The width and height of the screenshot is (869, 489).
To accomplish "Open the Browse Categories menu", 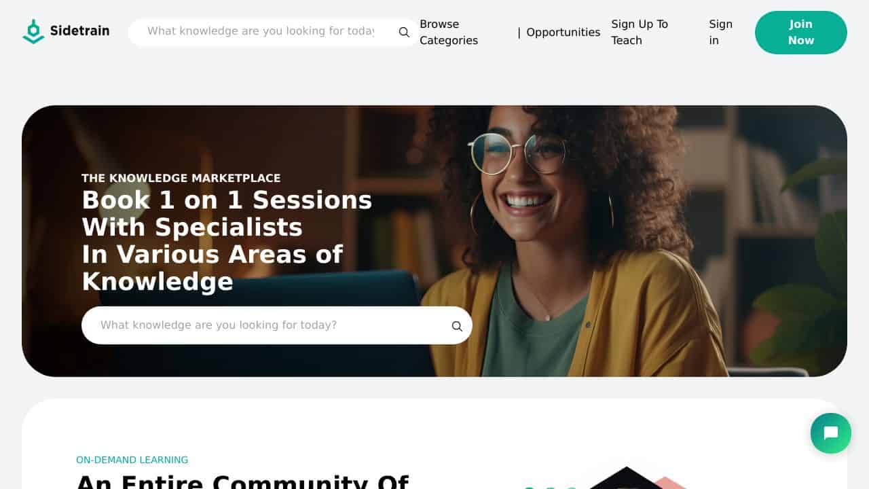I will (449, 32).
